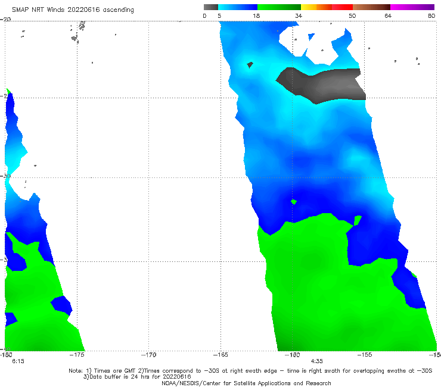Image resolution: width=441 pixels, height=387 pixels.
Task: Click the latitude label '-30' on left axis
Action: point(5,176)
